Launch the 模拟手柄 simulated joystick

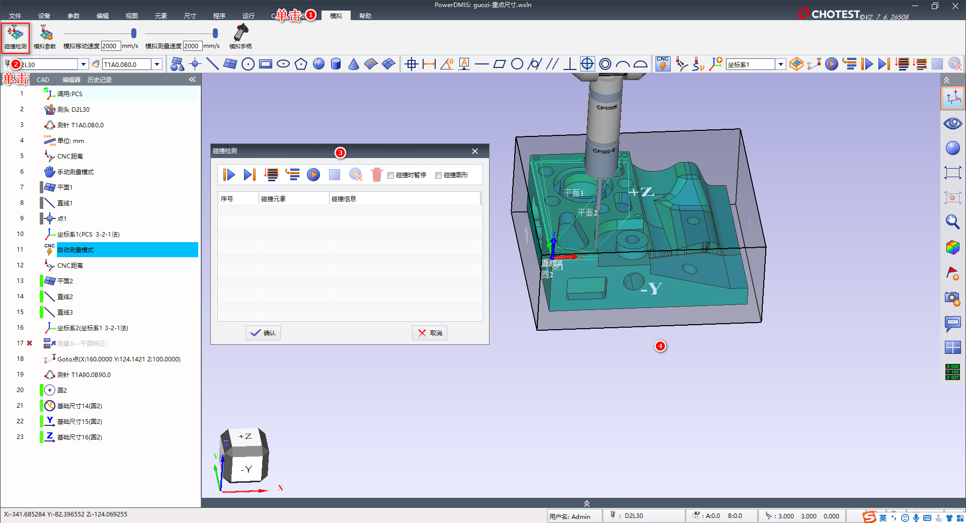pyautogui.click(x=240, y=37)
